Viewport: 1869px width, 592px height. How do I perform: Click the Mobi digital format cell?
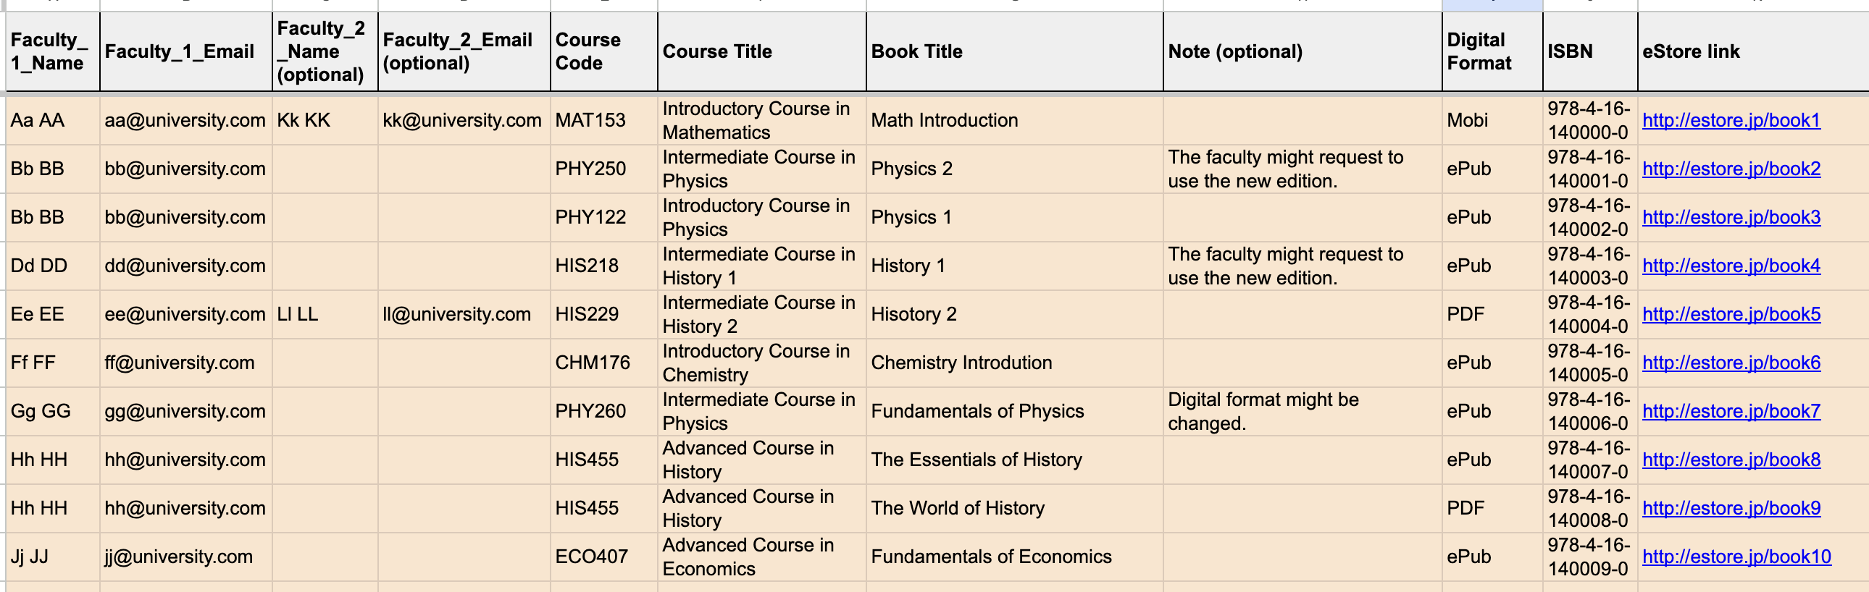tap(1492, 120)
